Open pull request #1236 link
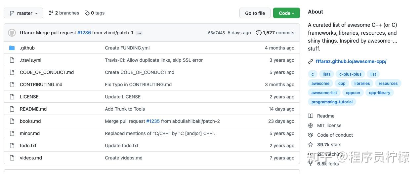Screen dimensions: 420x174 pyautogui.click(x=84, y=33)
